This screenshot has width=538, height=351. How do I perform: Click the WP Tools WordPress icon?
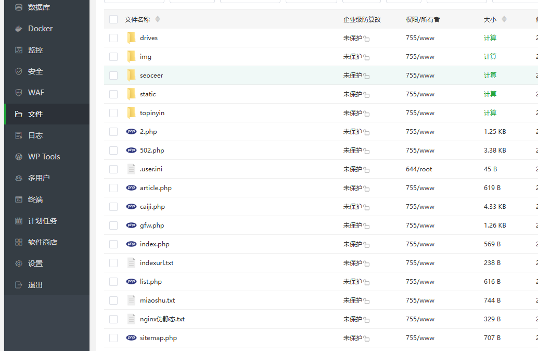coord(19,157)
